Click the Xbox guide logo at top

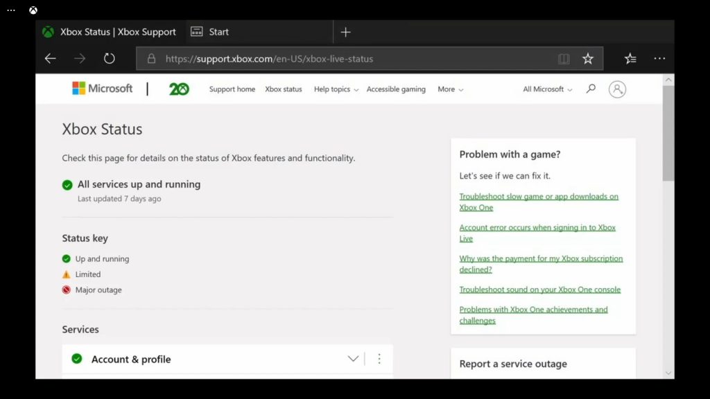33,10
